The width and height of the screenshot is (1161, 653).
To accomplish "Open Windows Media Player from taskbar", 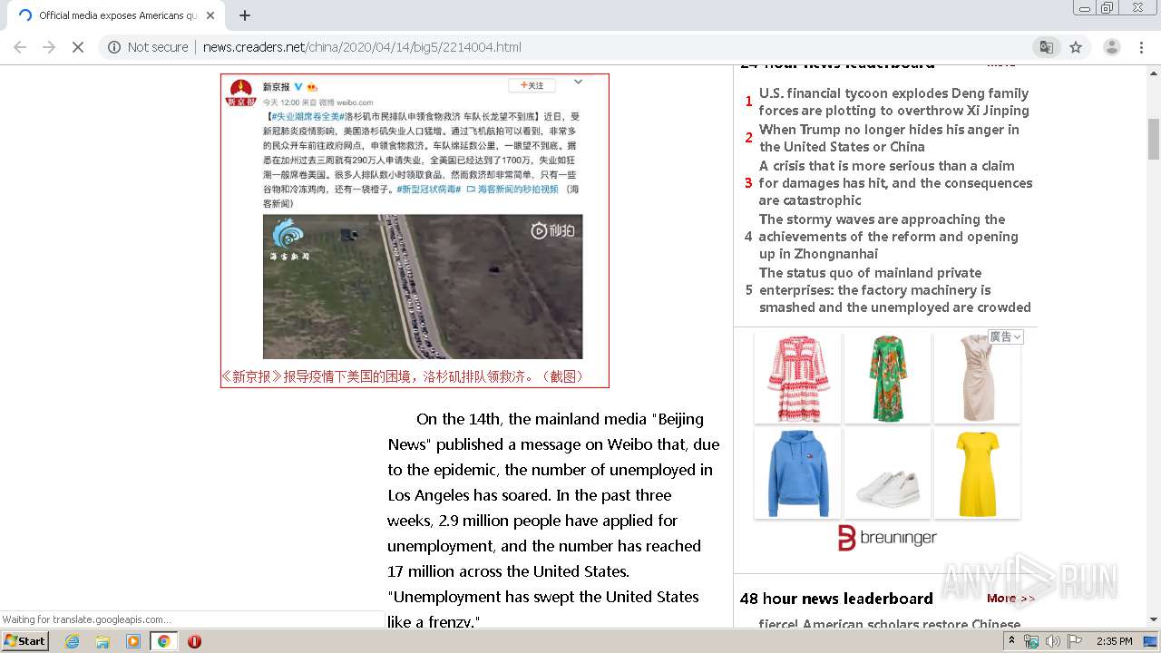I will [x=133, y=641].
